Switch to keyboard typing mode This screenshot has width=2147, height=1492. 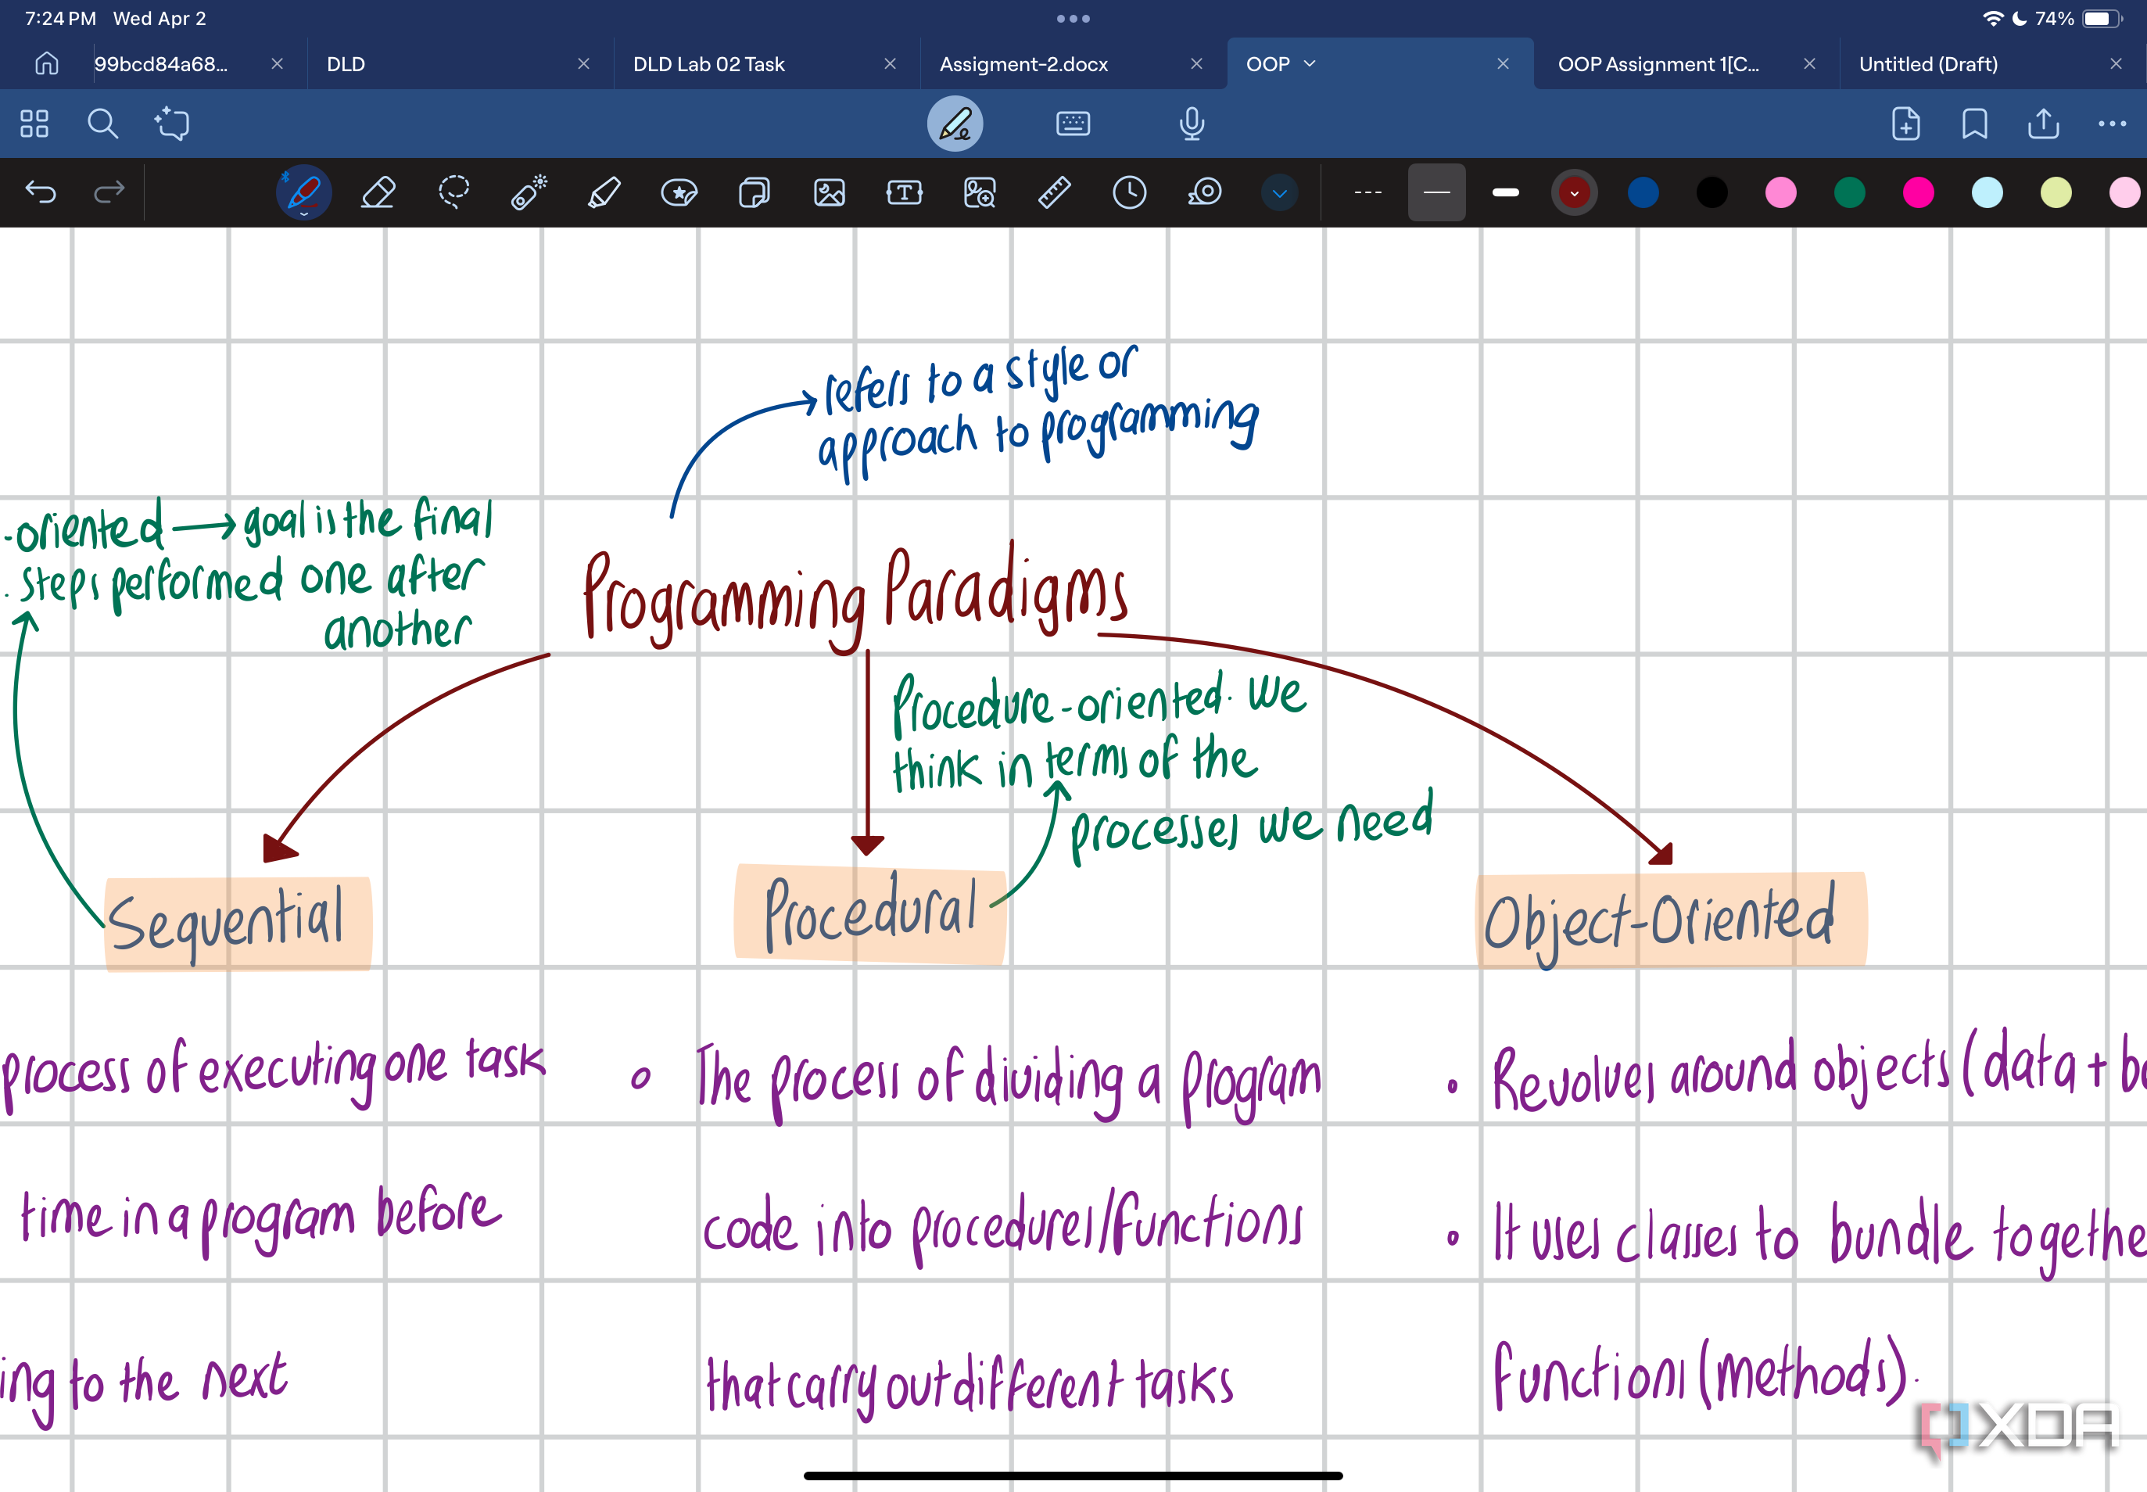pos(1073,124)
